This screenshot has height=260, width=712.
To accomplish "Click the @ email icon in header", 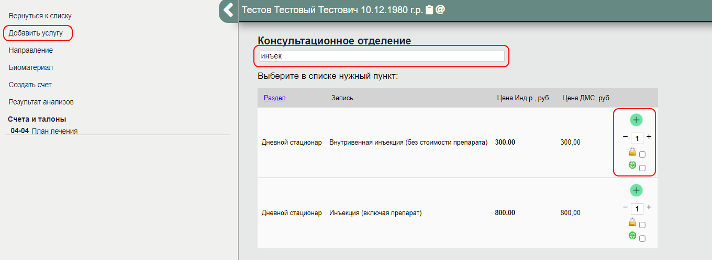I will [440, 10].
